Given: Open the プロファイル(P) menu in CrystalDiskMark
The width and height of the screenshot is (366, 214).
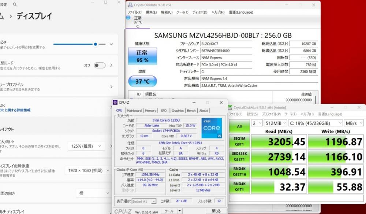Looking at the screenshot, I should pyautogui.click(x=271, y=114).
